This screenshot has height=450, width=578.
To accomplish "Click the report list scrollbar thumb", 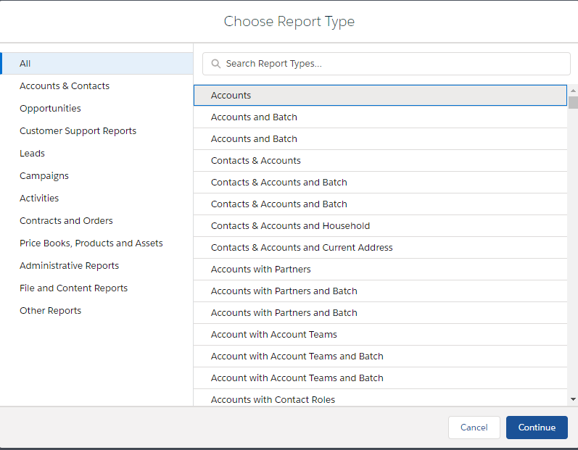I will tap(573, 102).
